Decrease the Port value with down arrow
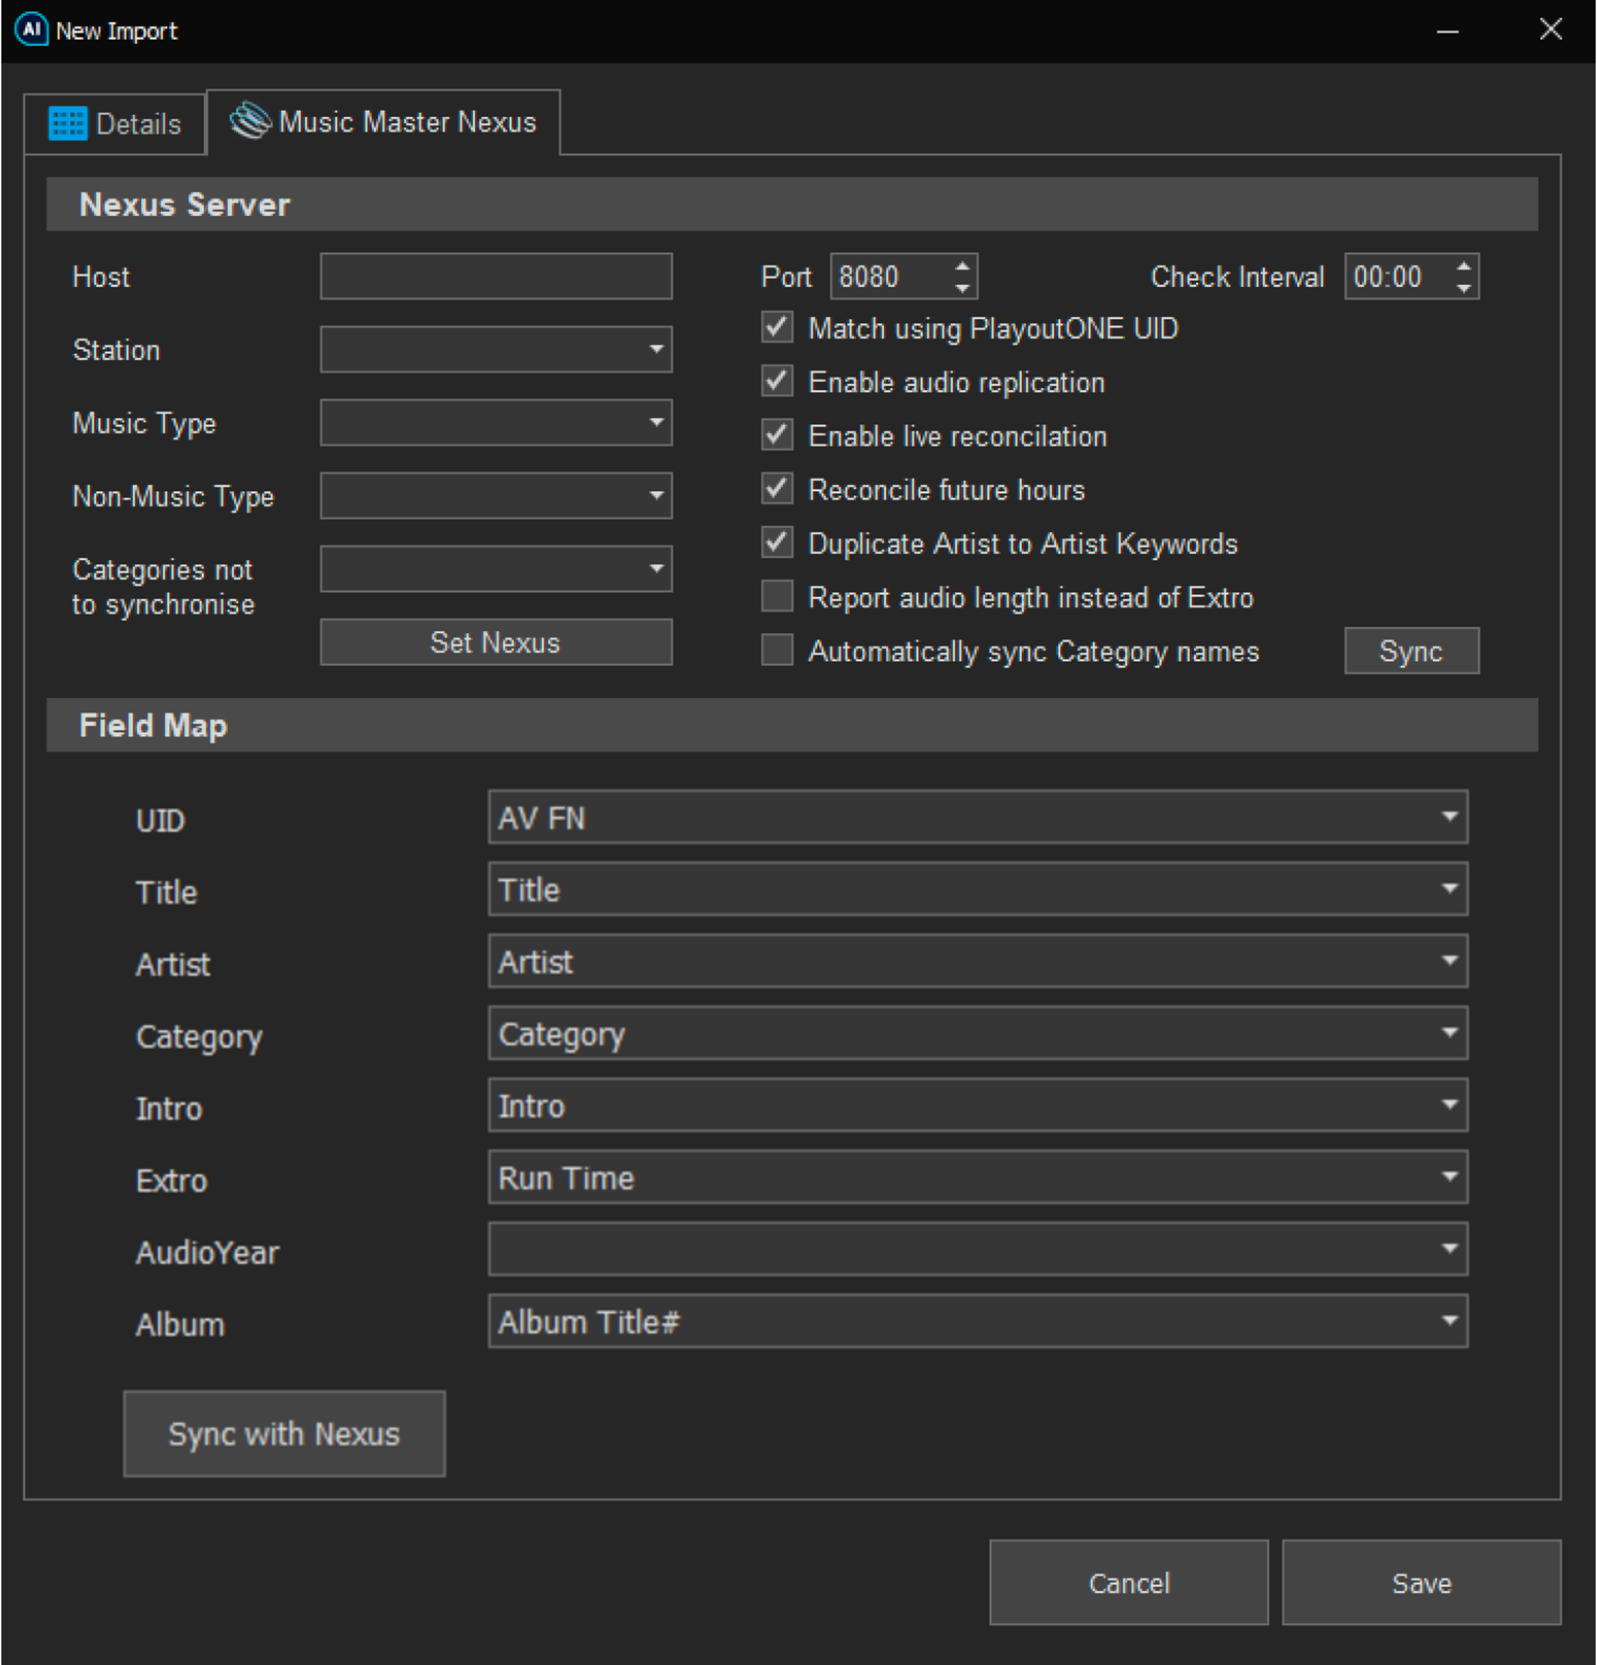 pyautogui.click(x=961, y=288)
